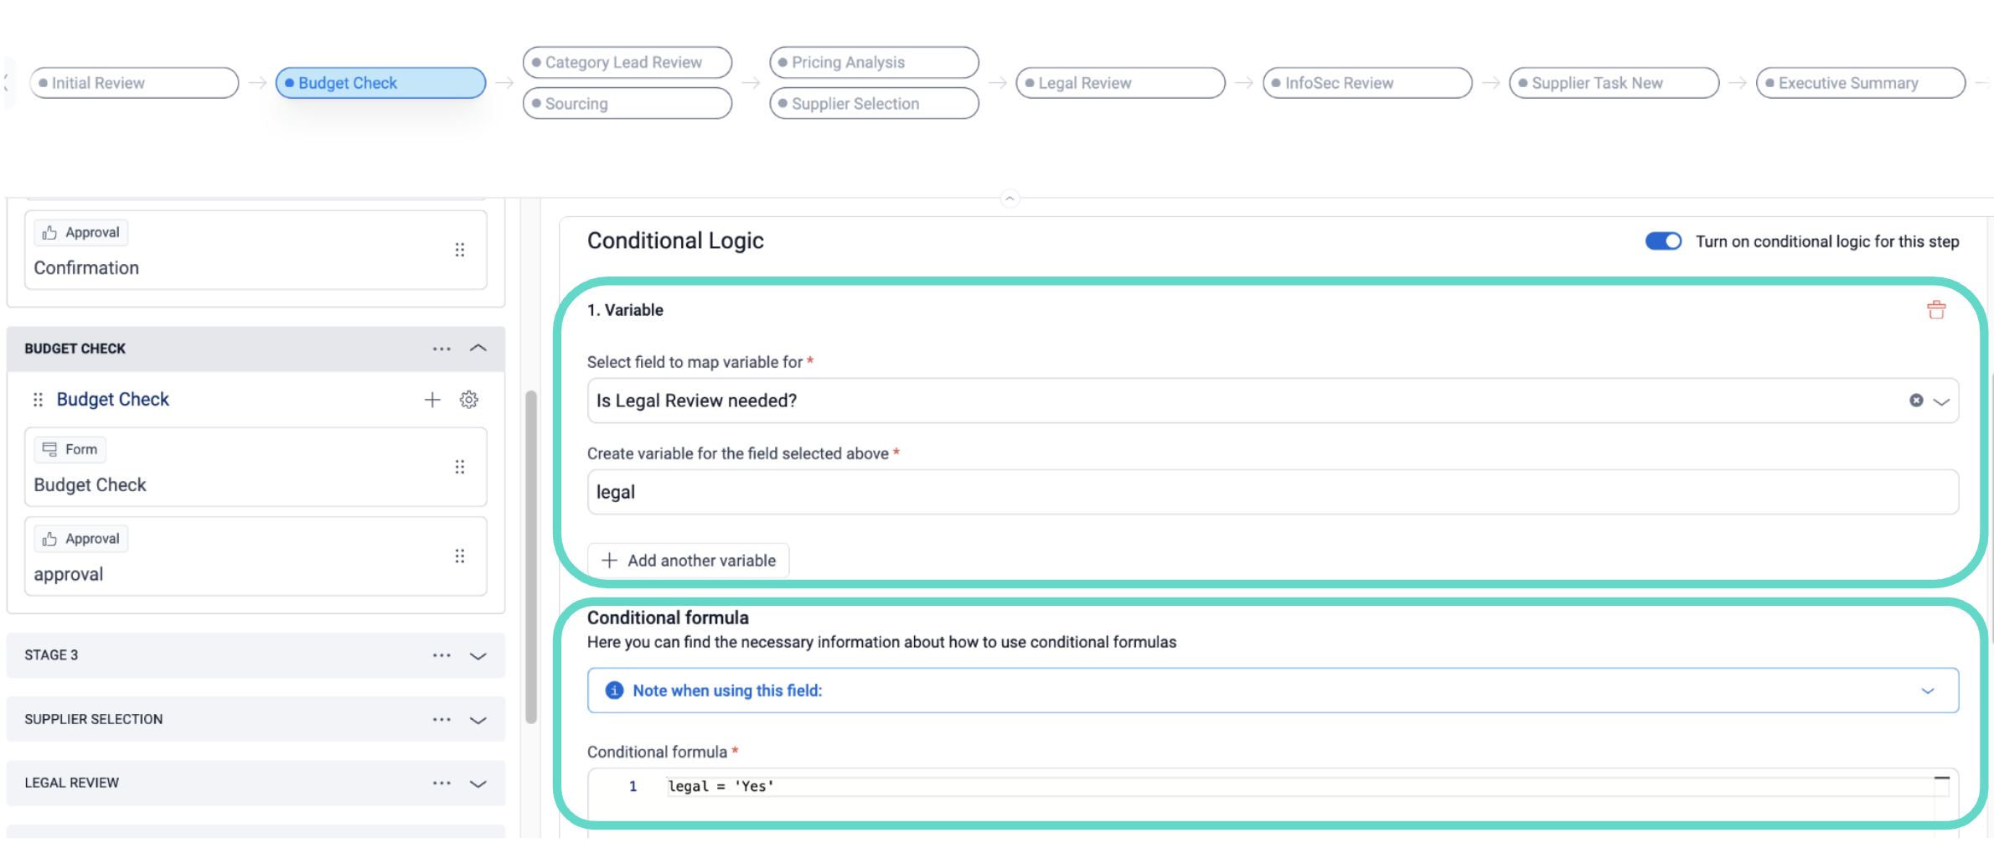Click info icon in the Note banner
Image resolution: width=1994 pixels, height=843 pixels.
[614, 690]
